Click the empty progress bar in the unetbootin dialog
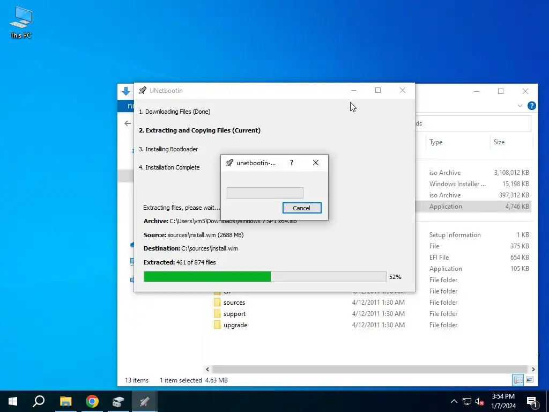The height and width of the screenshot is (412, 549). tap(265, 193)
